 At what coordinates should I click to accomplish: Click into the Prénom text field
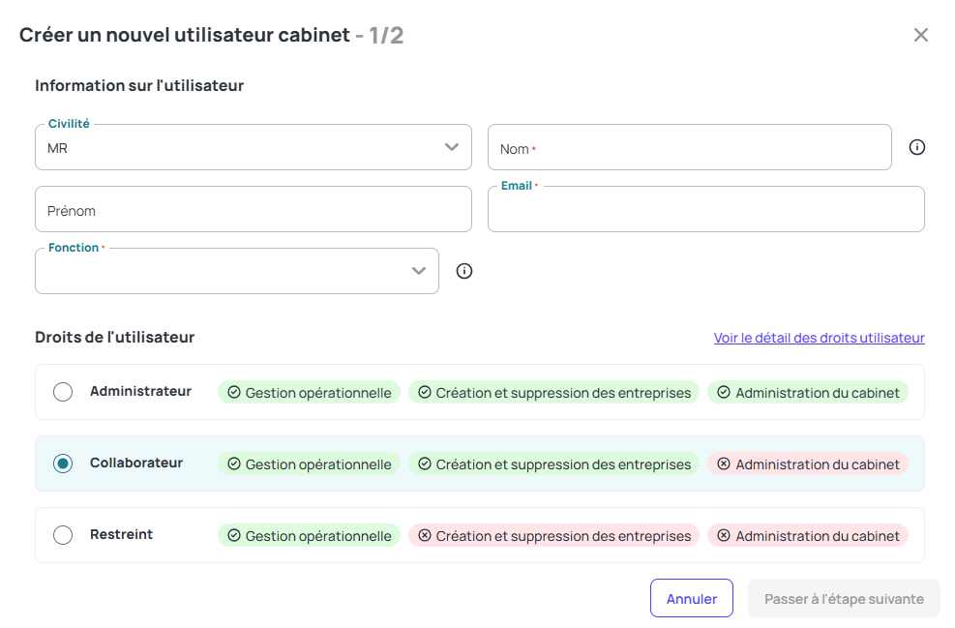click(254, 209)
